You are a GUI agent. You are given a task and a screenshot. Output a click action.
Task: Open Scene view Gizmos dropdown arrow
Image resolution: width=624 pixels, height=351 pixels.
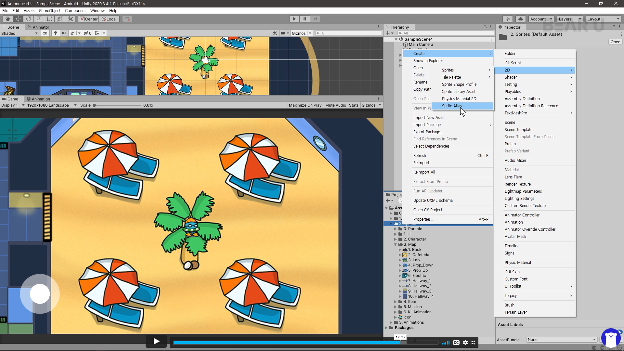(310, 33)
